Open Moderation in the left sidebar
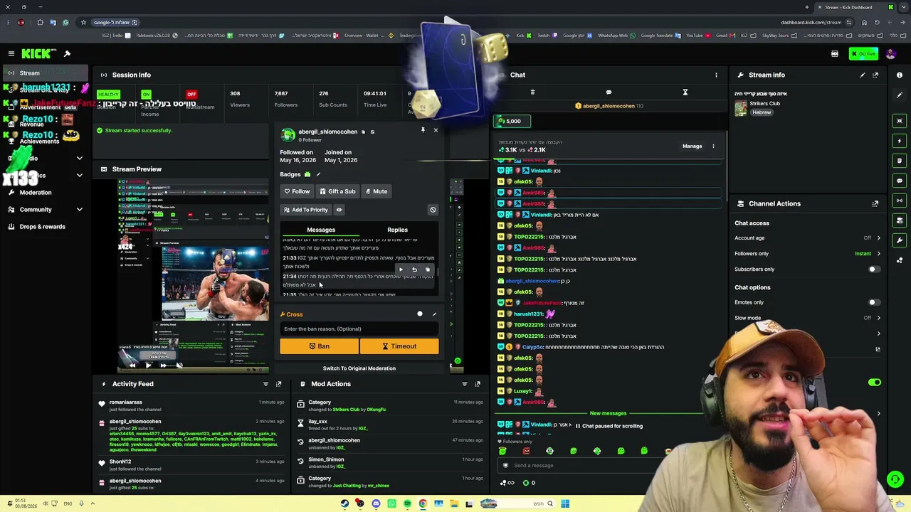The width and height of the screenshot is (911, 512). 44,193
